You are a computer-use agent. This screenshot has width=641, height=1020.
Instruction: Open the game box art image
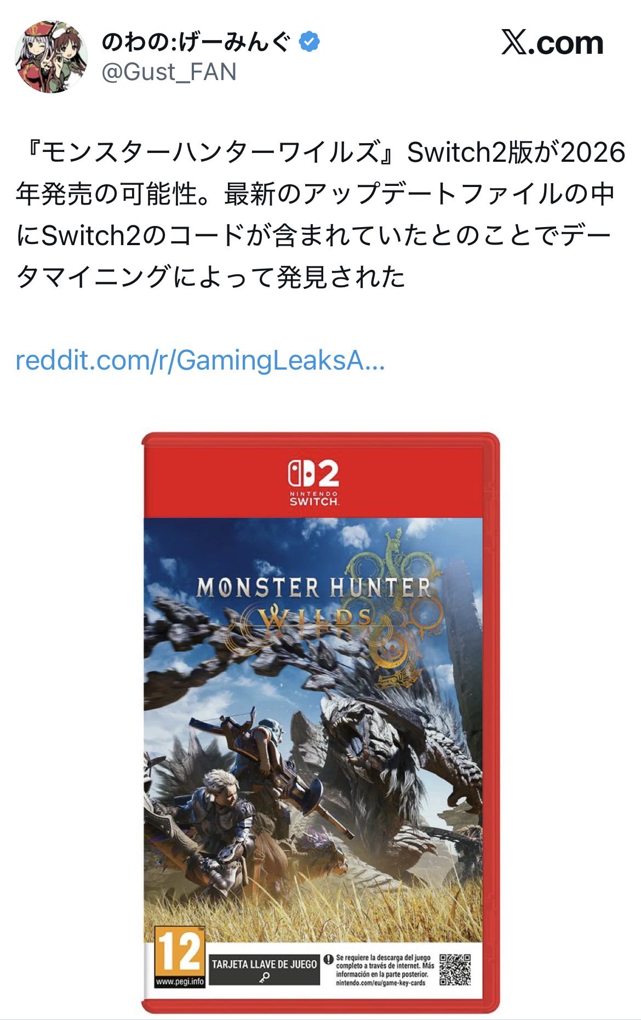coord(321,723)
